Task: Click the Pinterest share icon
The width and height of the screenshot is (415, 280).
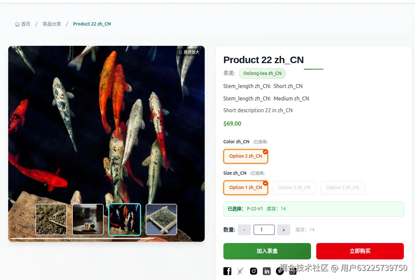Action: click(280, 271)
